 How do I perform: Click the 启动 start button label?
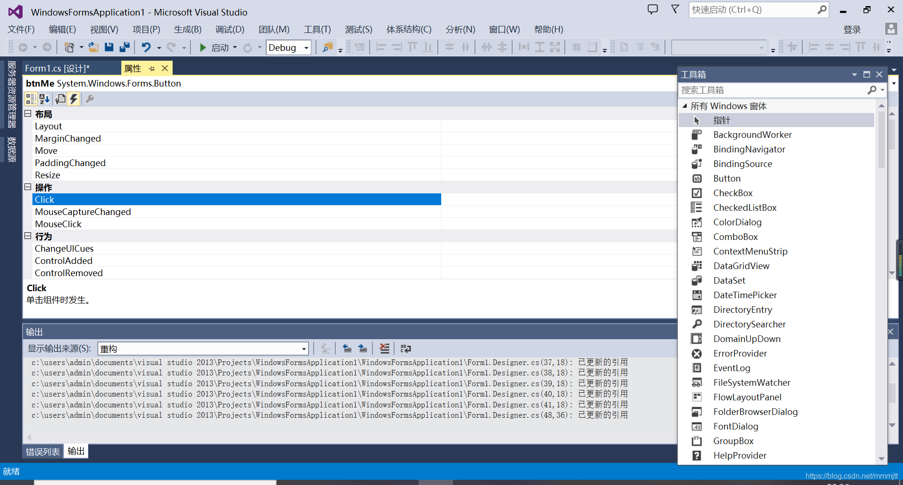click(x=220, y=48)
